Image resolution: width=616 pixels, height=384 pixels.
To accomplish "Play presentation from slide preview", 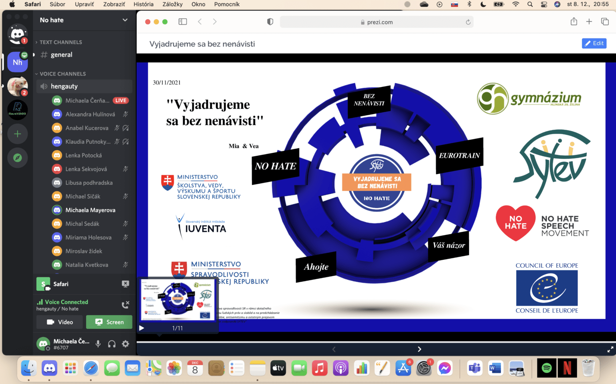I will pyautogui.click(x=142, y=328).
